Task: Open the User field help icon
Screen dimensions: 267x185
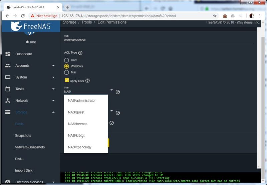Action: click(x=118, y=92)
